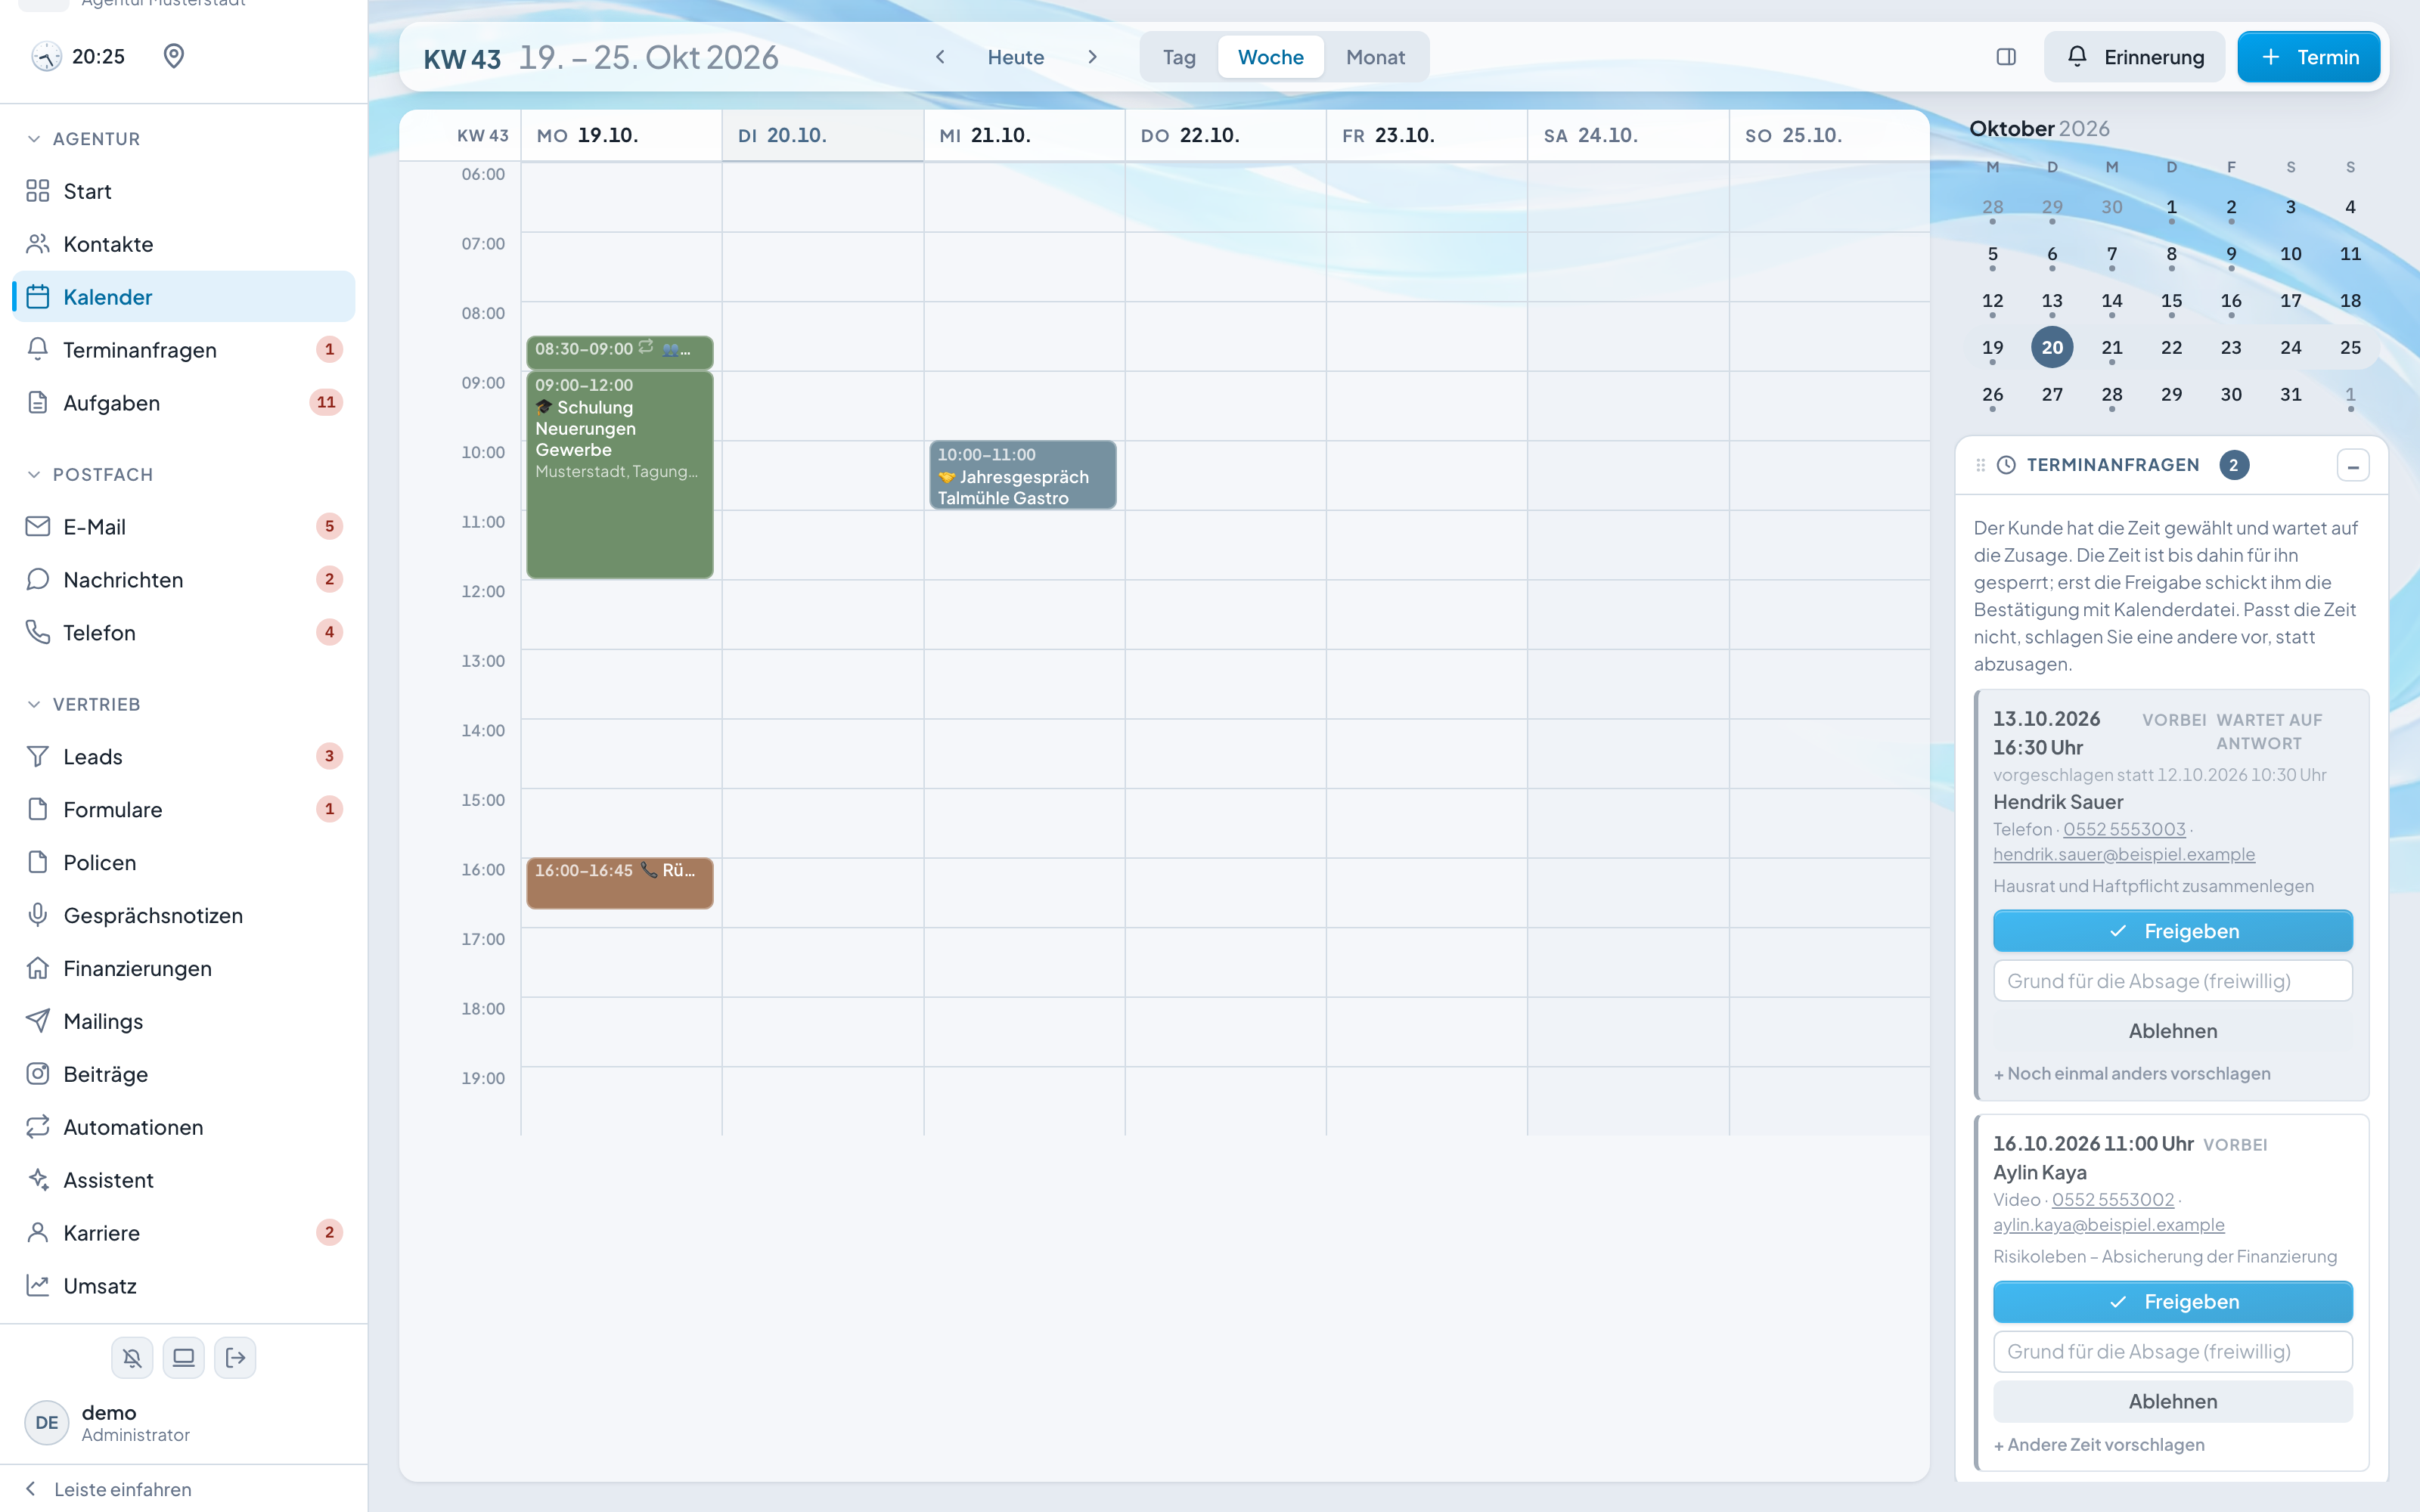Click Grund für die Absage field for Hendrik Sauer
The height and width of the screenshot is (1512, 2420).
tap(2172, 981)
